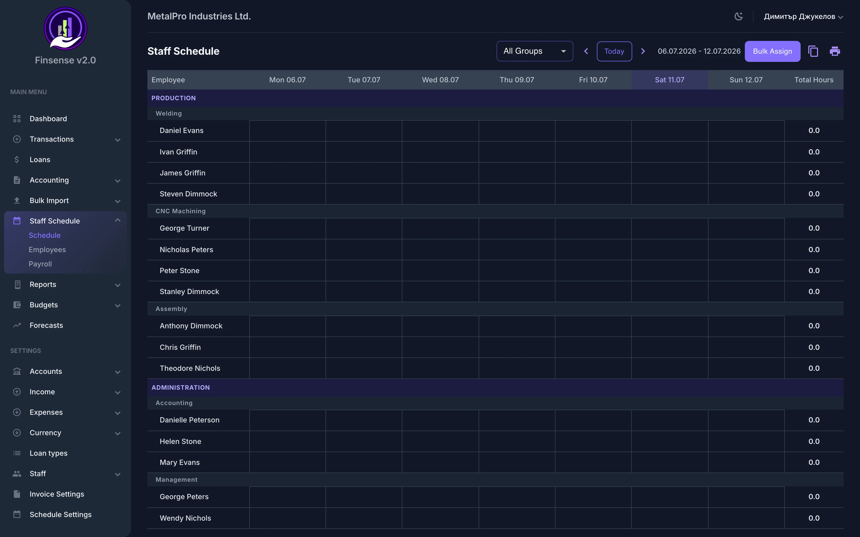Go to previous week arrow
Image resolution: width=860 pixels, height=537 pixels.
pos(586,51)
